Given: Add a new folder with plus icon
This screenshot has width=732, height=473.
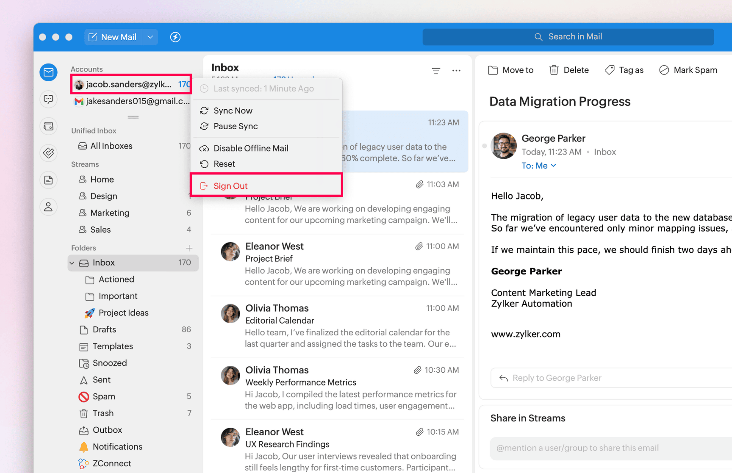Looking at the screenshot, I should (189, 248).
